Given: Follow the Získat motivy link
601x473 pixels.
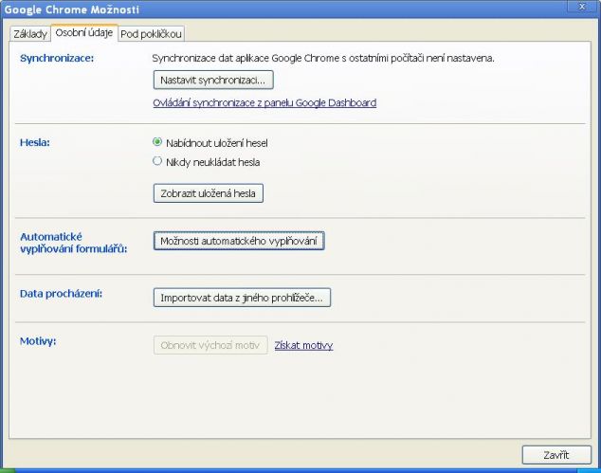Looking at the screenshot, I should [x=303, y=345].
